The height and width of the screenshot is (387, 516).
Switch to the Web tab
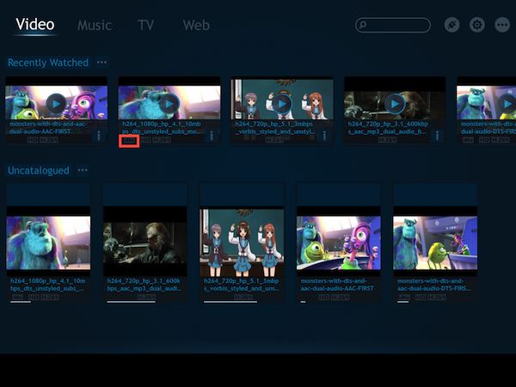[x=196, y=25]
